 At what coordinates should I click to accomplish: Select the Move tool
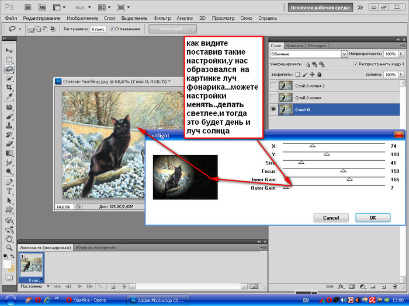coord(9,50)
